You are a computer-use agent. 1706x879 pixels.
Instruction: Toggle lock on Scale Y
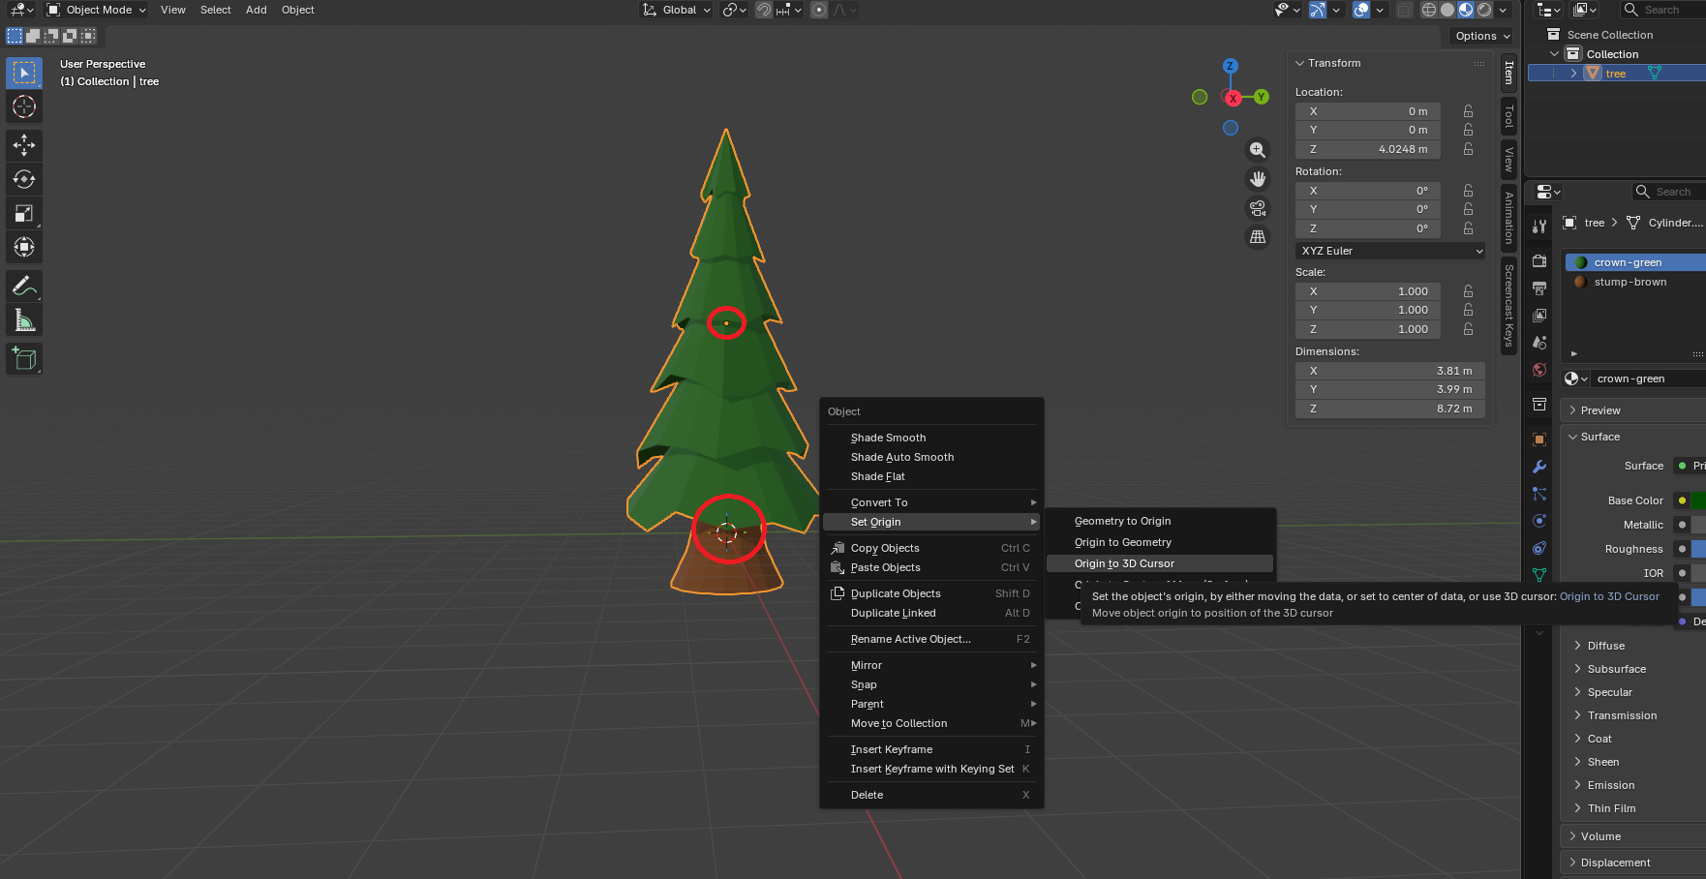tap(1468, 310)
